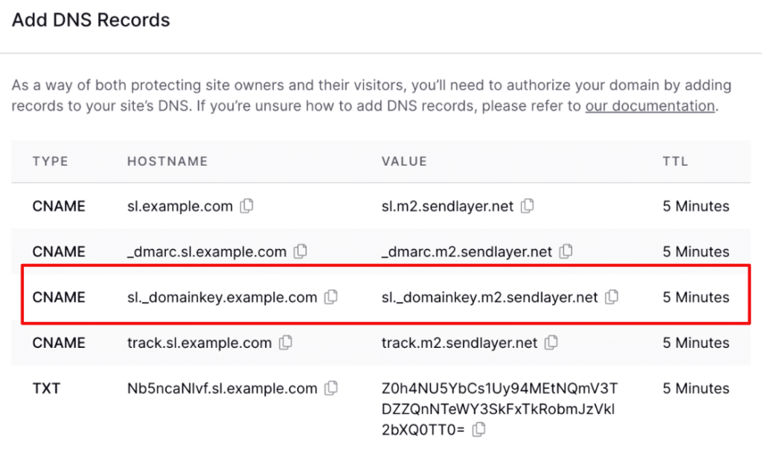
Task: Copy the _dmarc.sl.example.com hostname
Action: [300, 252]
